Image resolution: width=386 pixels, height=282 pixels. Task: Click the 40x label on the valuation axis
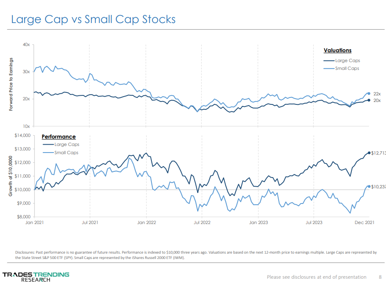point(26,44)
